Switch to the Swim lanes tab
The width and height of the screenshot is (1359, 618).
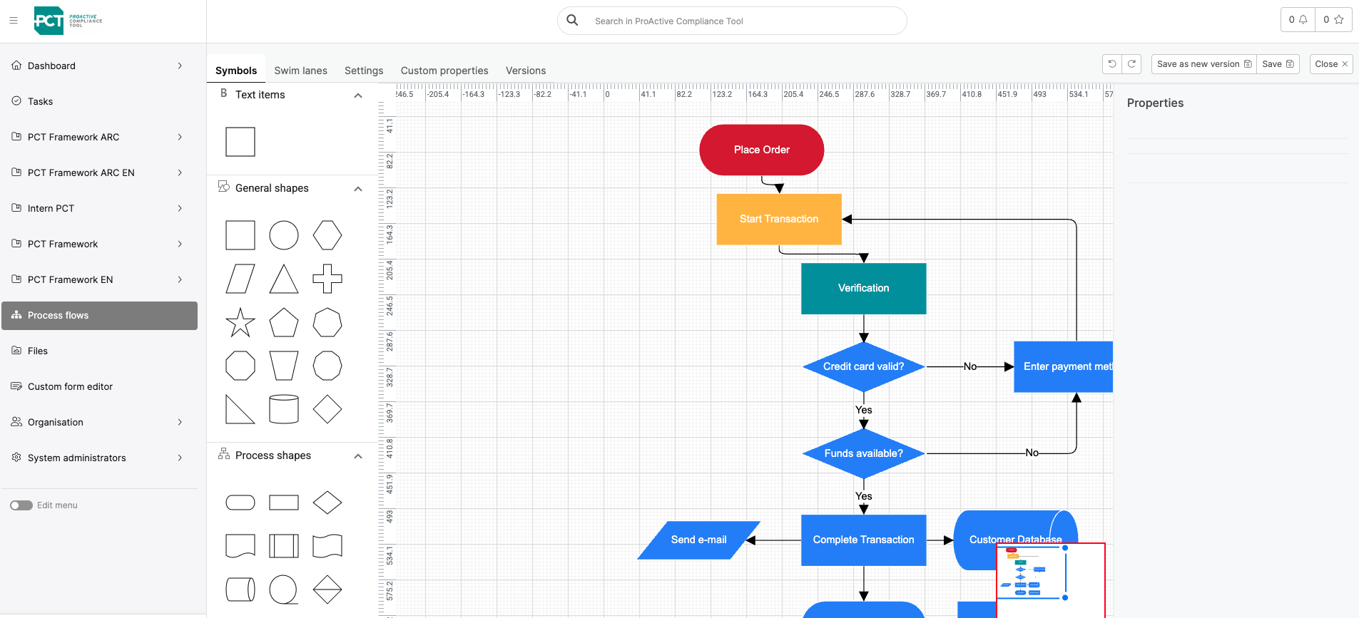[300, 71]
